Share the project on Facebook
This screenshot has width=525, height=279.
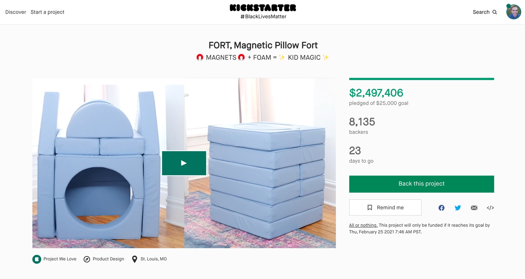441,208
